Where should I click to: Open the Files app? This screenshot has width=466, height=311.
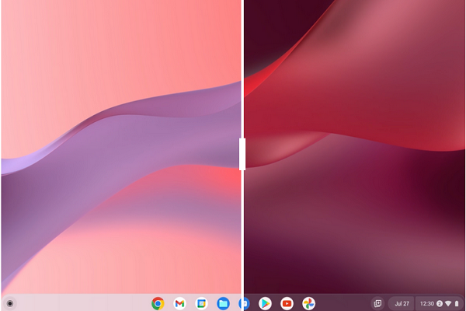(223, 303)
